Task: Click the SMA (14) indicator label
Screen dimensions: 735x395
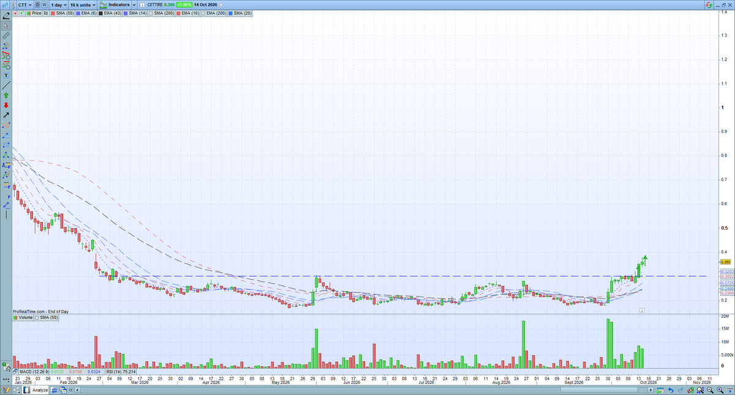Action: point(135,13)
